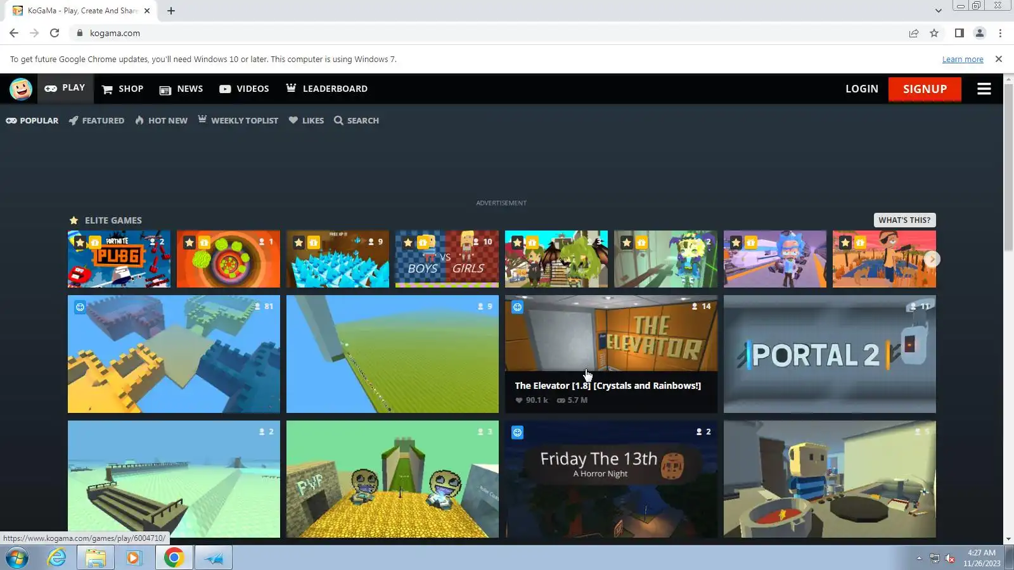The height and width of the screenshot is (570, 1014).
Task: Open the Boys vs Girls elite game
Action: point(447,259)
